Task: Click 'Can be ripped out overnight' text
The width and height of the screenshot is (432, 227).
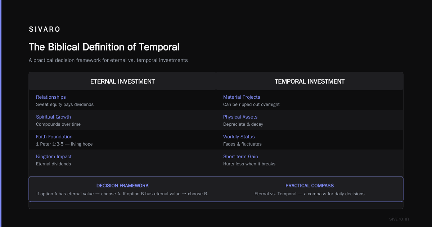Action: (251, 104)
